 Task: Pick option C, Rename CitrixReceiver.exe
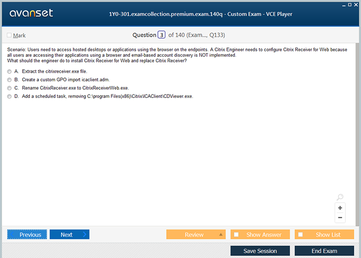pyautogui.click(x=9, y=88)
